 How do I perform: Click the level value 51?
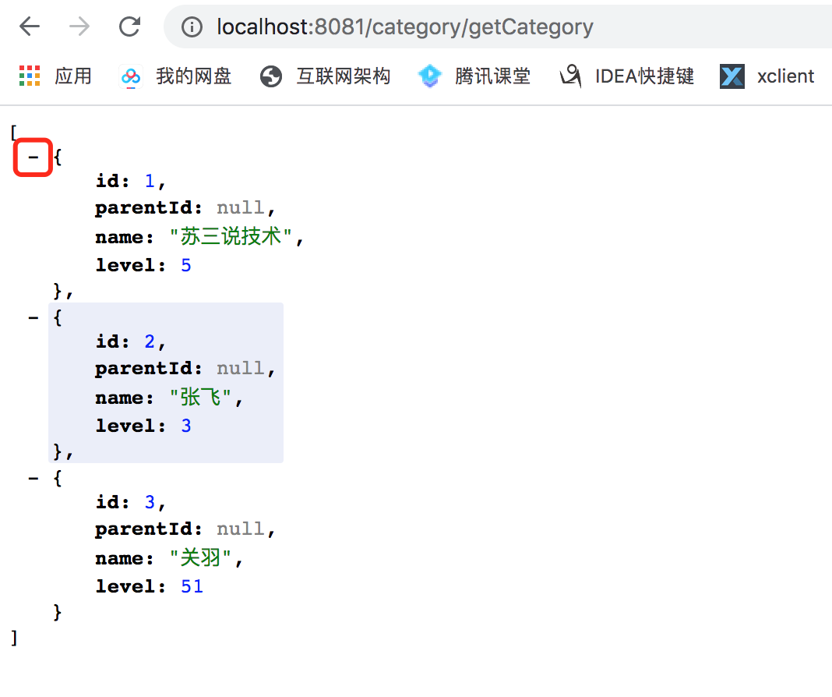[192, 586]
